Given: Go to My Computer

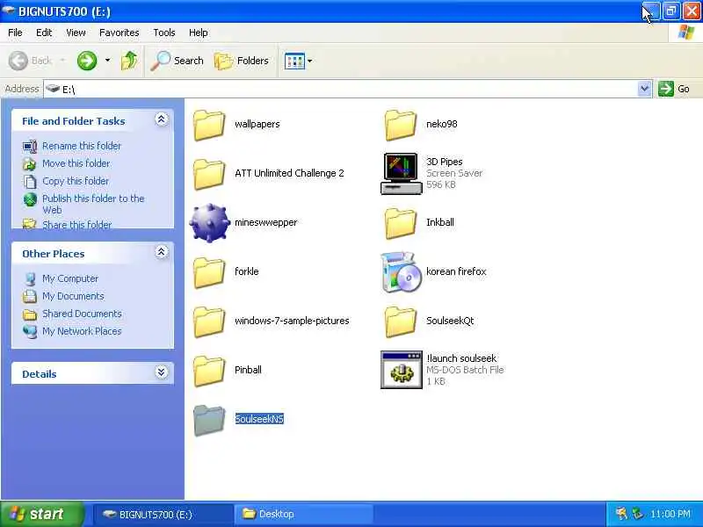Looking at the screenshot, I should tap(70, 278).
